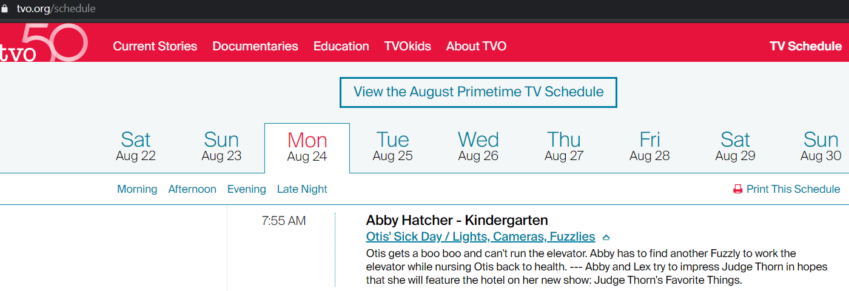Image resolution: width=849 pixels, height=291 pixels.
Task: View the August Primetime TV Schedule
Action: [x=478, y=92]
